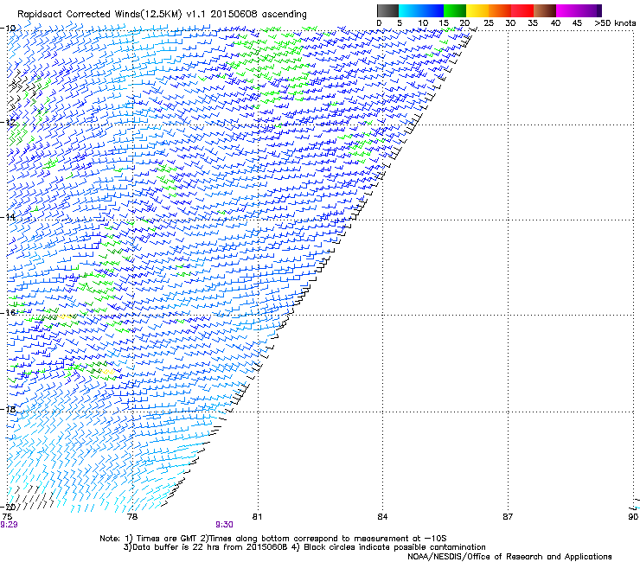Click the blue 10-15 knots legend segment
Viewport: 640px width, 562px height.
432,10
